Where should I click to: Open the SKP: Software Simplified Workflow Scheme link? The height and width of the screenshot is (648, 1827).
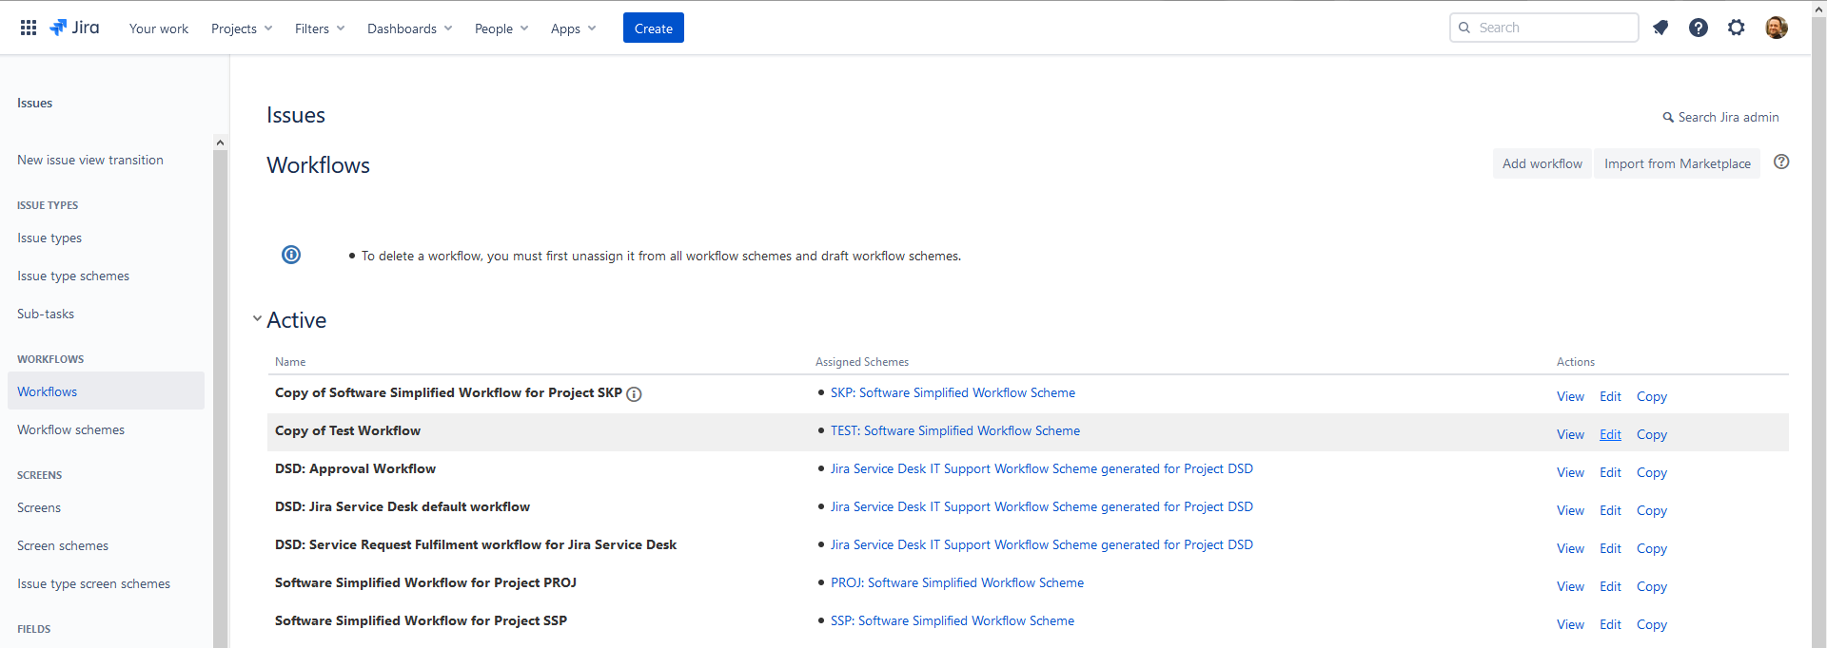tap(953, 392)
